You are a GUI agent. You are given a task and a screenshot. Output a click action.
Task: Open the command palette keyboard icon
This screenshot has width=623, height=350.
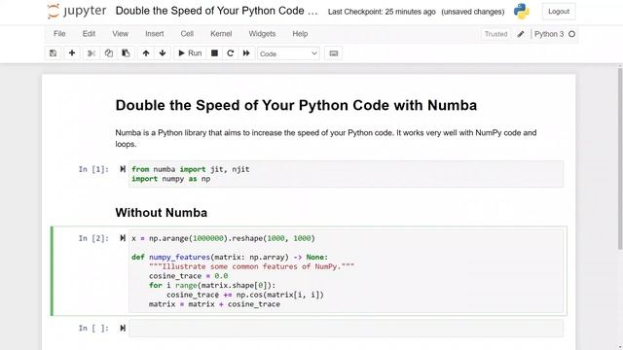coord(333,53)
